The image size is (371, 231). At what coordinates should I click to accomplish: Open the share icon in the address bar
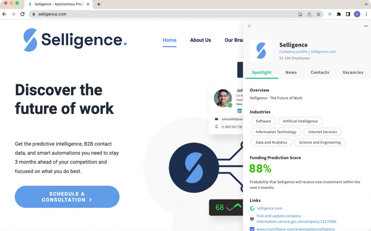coord(309,14)
